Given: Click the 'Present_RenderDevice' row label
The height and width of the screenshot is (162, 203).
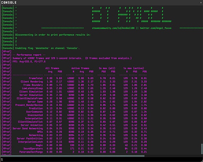Looking at the screenshot, I should click(x=29, y=105).
